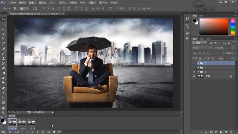Click the rainbow hue strip in Color panel
The image size is (238, 134).
coord(233,27)
